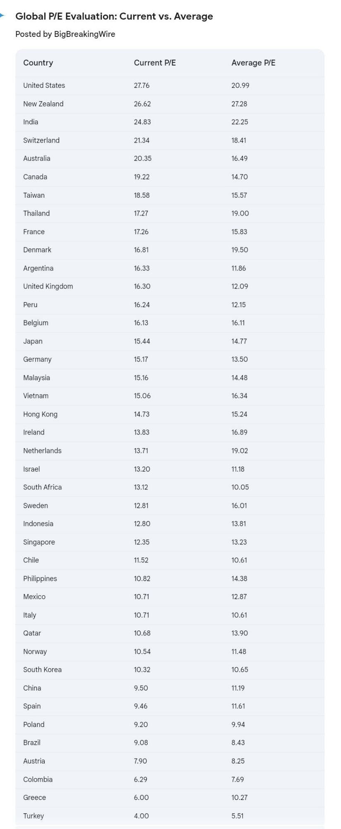Screen dimensions: 341x829
Task: Select the Greece country cell
Action: click(x=34, y=797)
